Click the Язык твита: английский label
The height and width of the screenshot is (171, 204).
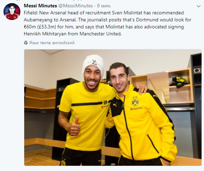(x=52, y=43)
